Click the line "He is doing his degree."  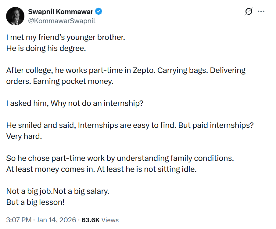46,48
